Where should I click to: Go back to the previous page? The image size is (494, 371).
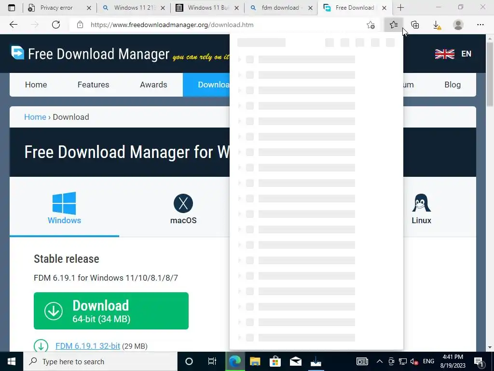point(14,25)
